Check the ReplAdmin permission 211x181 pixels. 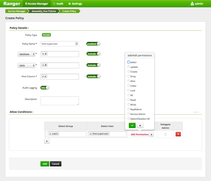[129, 109]
